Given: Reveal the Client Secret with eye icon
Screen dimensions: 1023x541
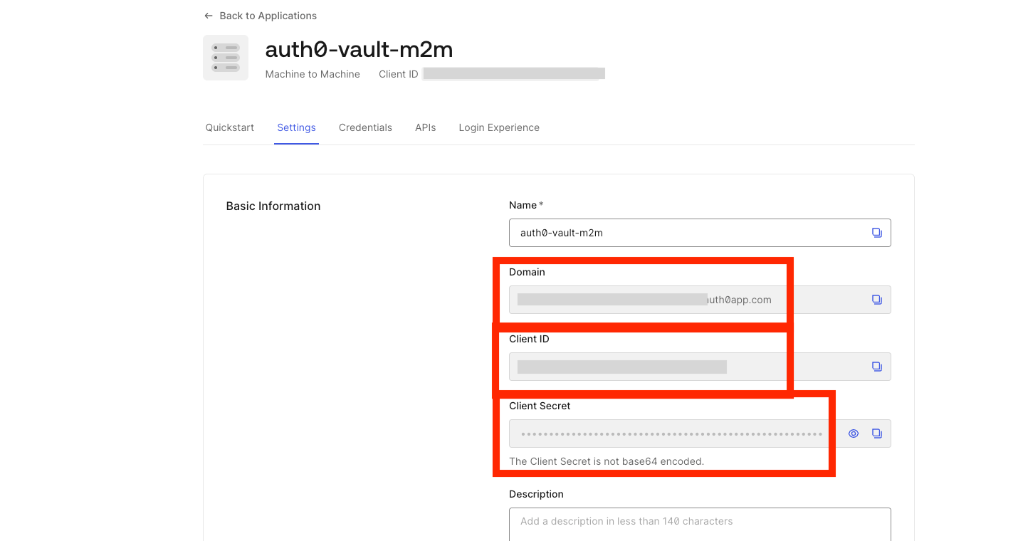Looking at the screenshot, I should click(854, 434).
